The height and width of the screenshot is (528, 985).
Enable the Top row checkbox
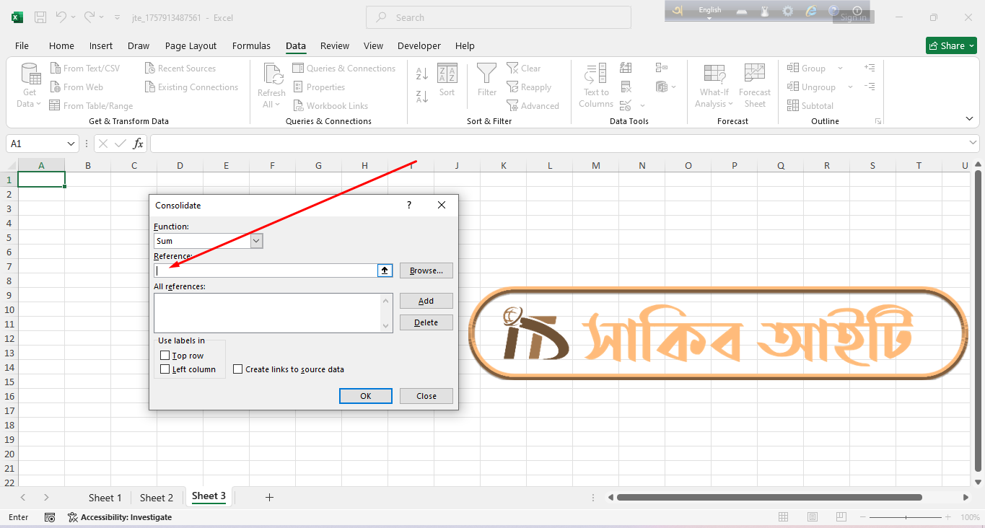click(x=165, y=356)
